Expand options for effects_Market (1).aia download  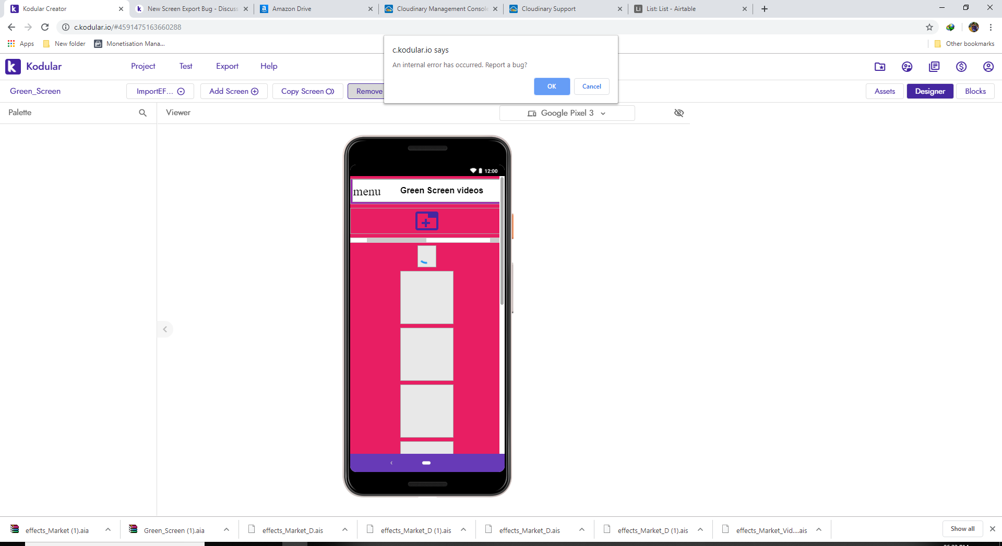(x=108, y=530)
